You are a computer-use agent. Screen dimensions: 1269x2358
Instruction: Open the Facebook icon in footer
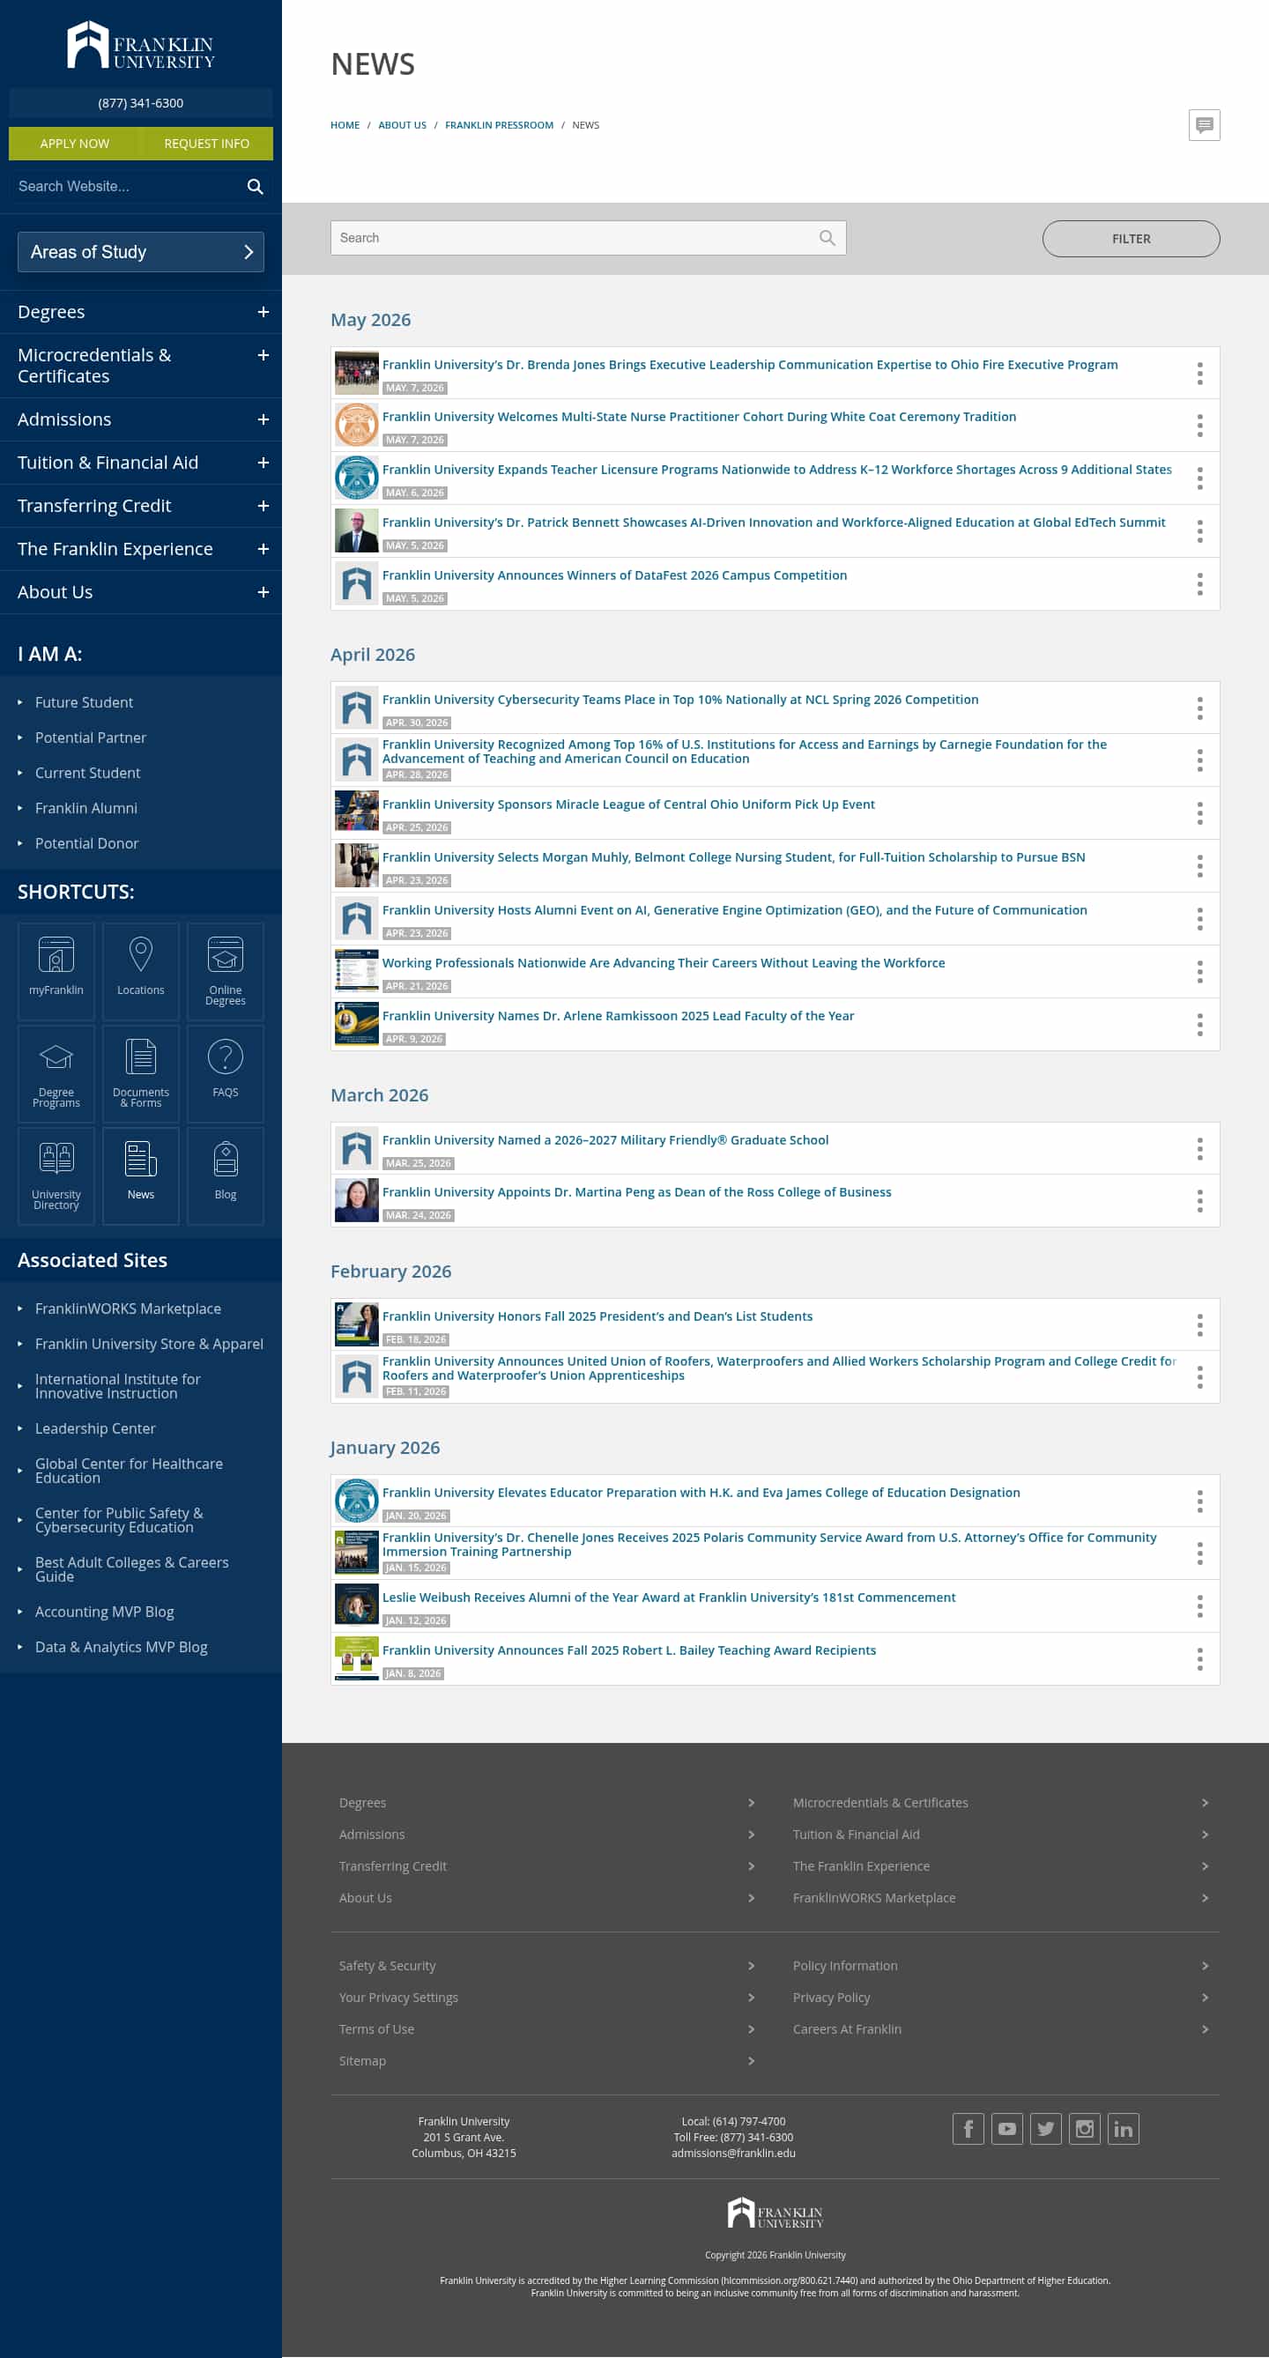tap(968, 2129)
